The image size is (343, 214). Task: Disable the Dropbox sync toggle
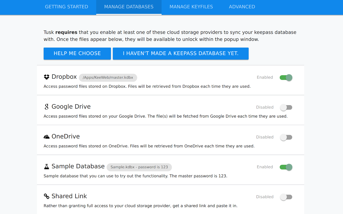286,77
